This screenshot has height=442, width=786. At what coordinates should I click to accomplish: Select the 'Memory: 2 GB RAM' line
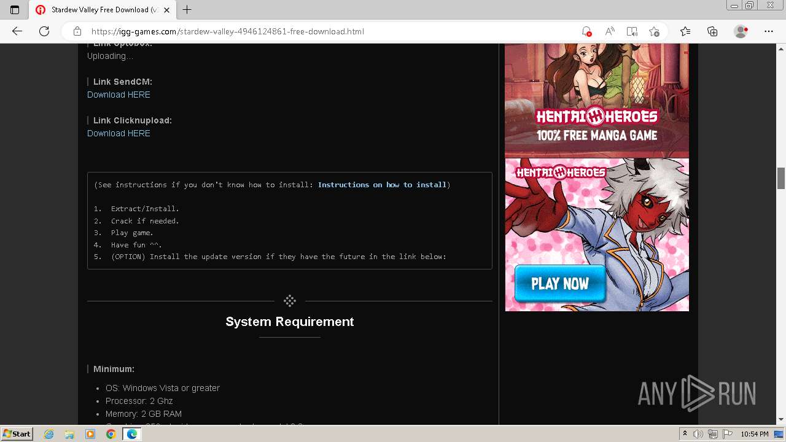144,414
